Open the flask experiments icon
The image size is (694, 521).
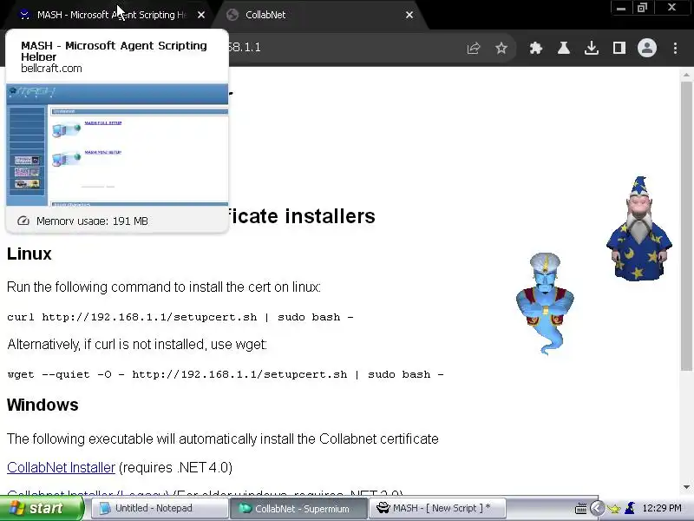click(563, 48)
